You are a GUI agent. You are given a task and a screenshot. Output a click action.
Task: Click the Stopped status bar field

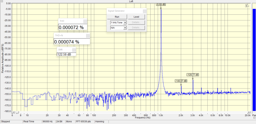click(12, 121)
